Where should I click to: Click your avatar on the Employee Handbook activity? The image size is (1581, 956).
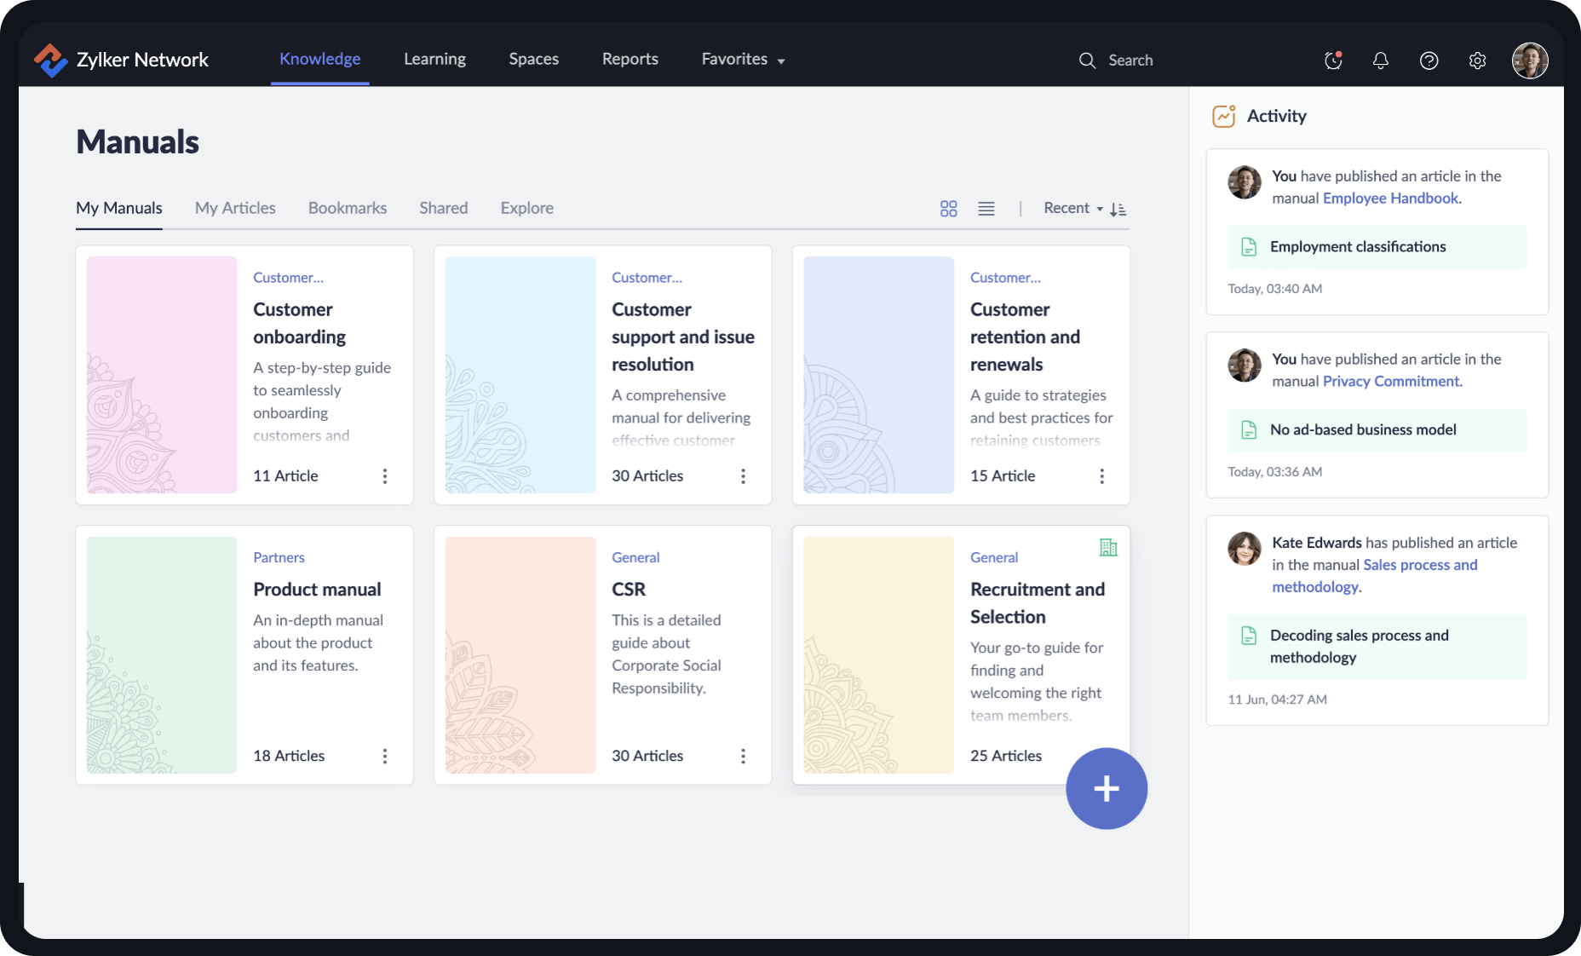point(1245,182)
